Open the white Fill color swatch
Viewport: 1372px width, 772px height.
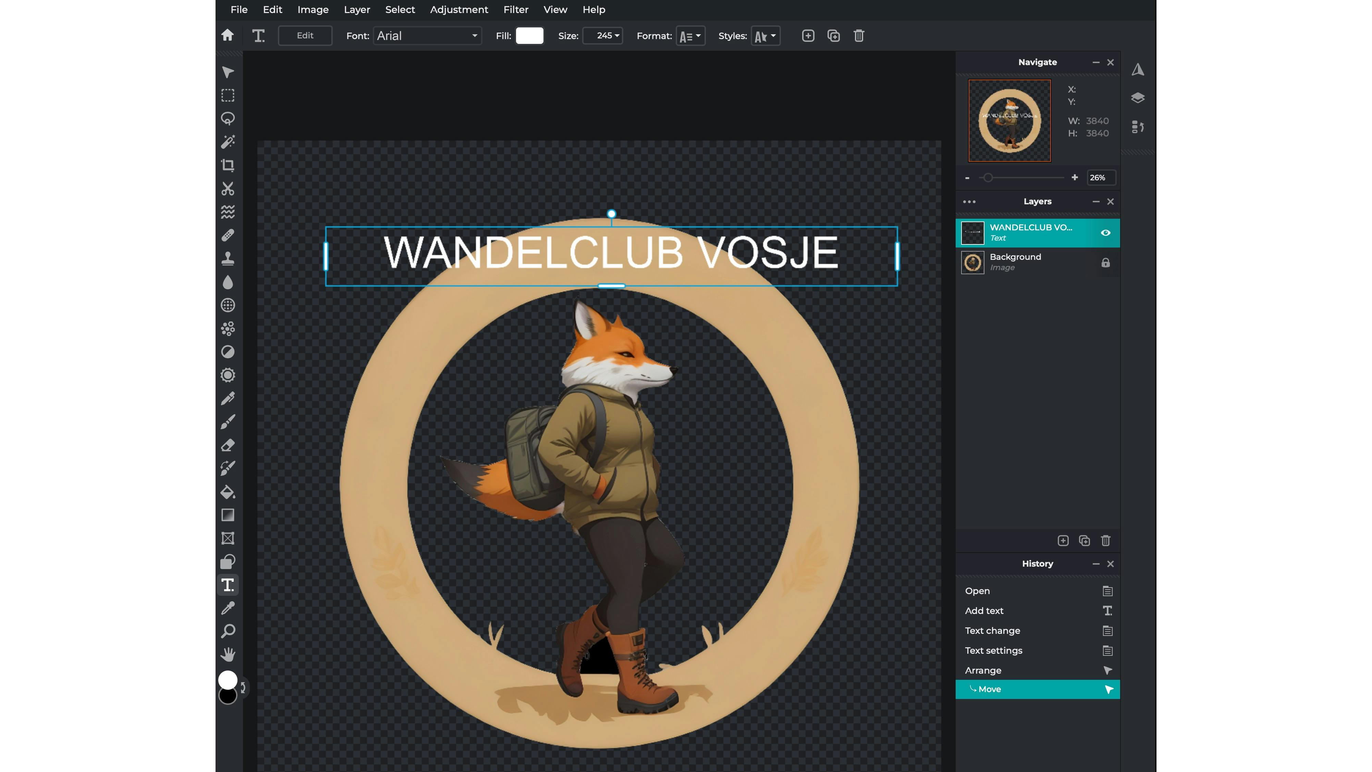[x=529, y=36]
